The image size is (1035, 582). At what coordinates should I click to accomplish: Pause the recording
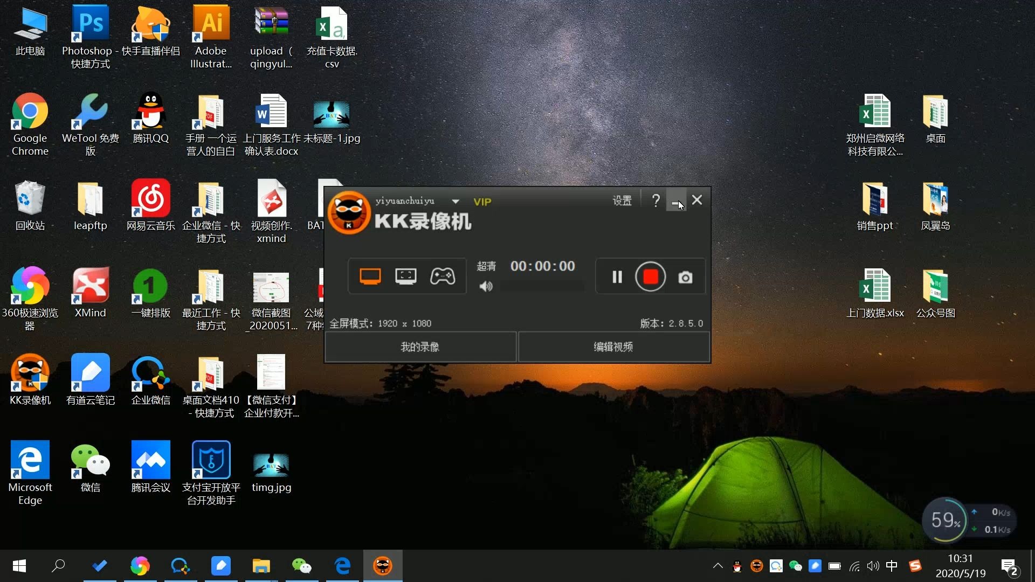pos(617,277)
